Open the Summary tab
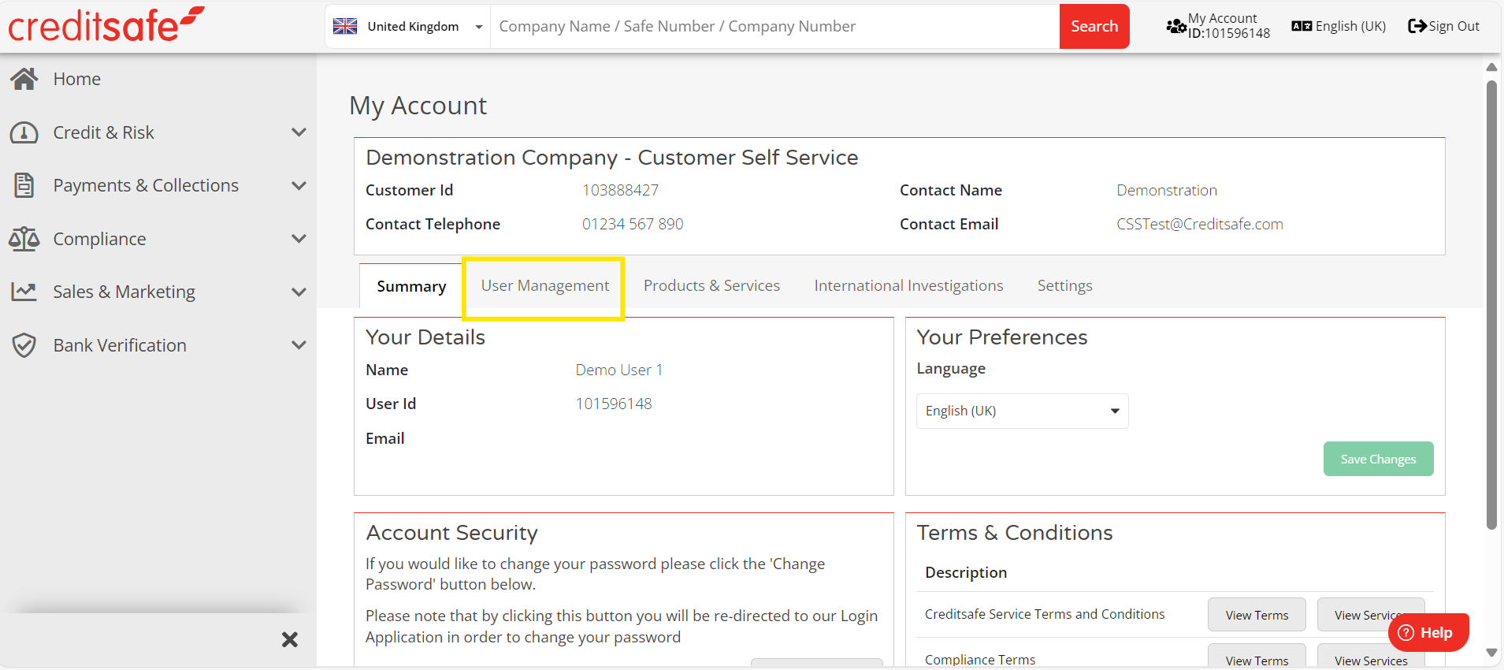1504x670 pixels. point(411,286)
